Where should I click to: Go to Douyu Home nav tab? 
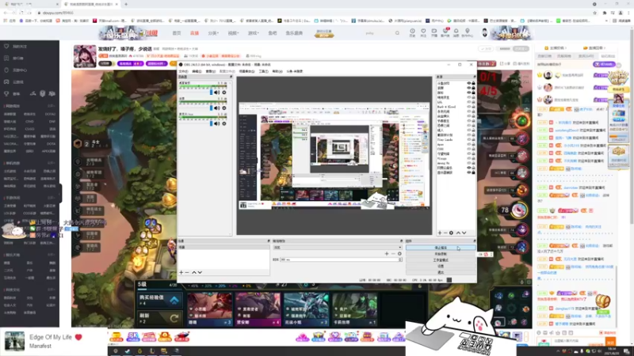click(177, 33)
